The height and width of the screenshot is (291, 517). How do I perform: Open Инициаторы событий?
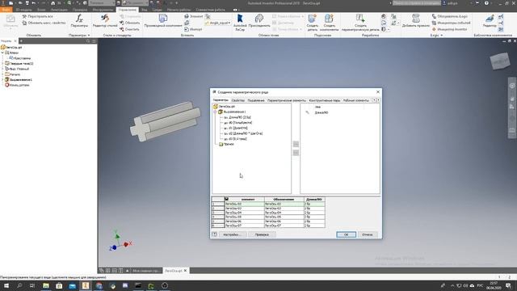coord(451,23)
